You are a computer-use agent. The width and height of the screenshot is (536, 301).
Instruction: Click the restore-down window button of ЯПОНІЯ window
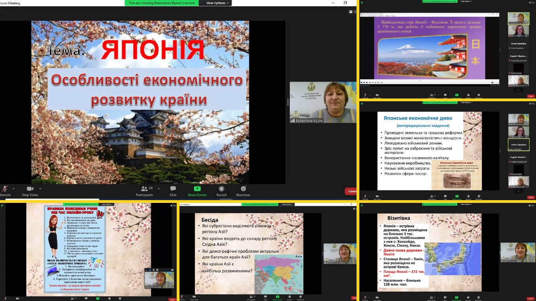345,3
